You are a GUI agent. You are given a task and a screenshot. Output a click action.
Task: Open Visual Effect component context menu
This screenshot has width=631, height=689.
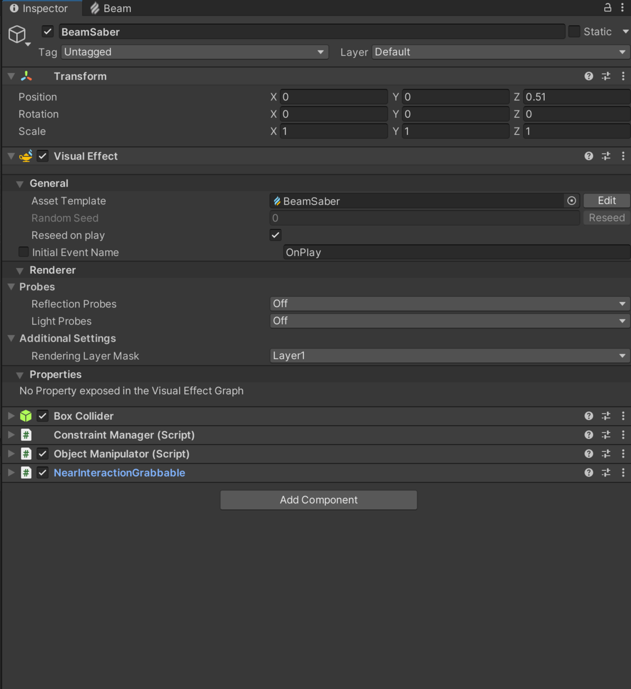(623, 156)
